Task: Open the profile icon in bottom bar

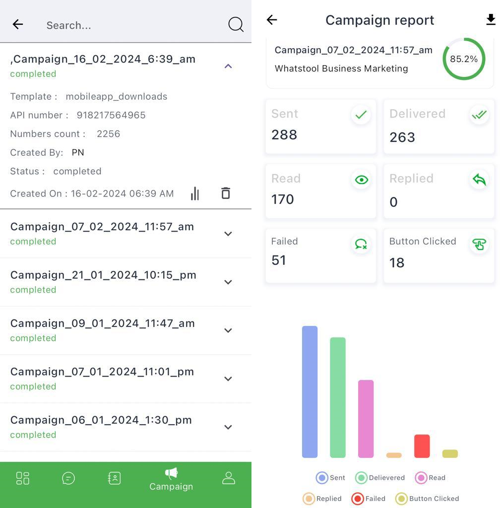Action: click(228, 478)
